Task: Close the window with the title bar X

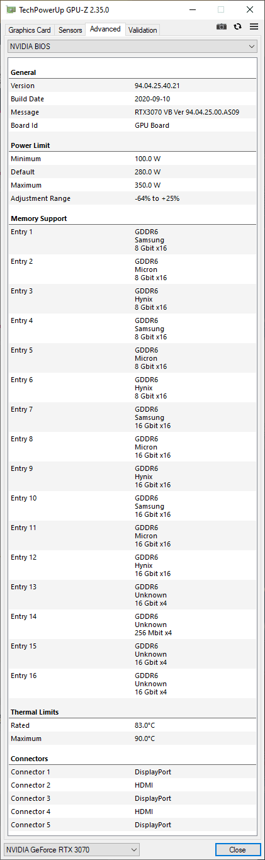Action: (250, 9)
